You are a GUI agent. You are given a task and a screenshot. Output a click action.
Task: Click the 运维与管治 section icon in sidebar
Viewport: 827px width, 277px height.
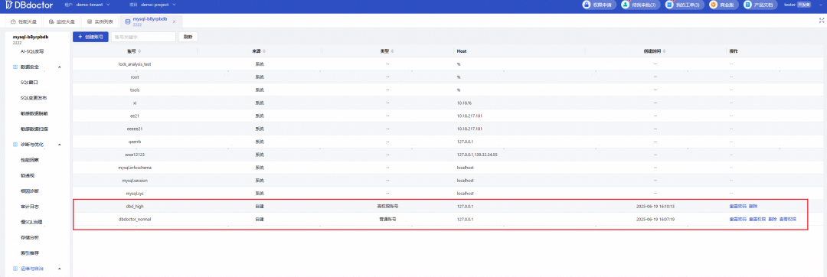[x=15, y=269]
